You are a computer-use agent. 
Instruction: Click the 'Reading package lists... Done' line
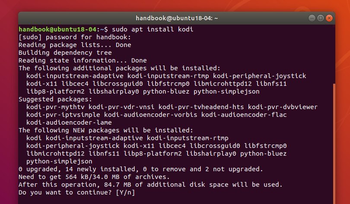coord(75,45)
